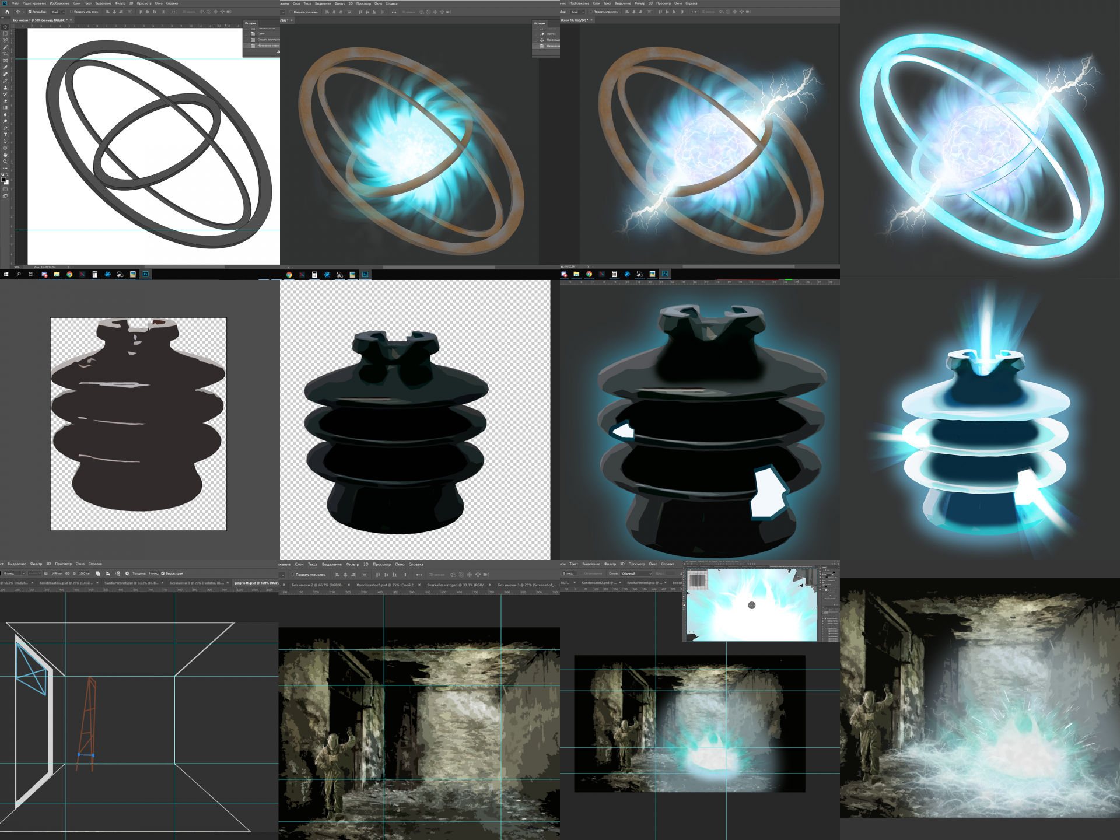The width and height of the screenshot is (1120, 840).
Task: Click the Windows taskbar search icon
Action: click(x=19, y=274)
